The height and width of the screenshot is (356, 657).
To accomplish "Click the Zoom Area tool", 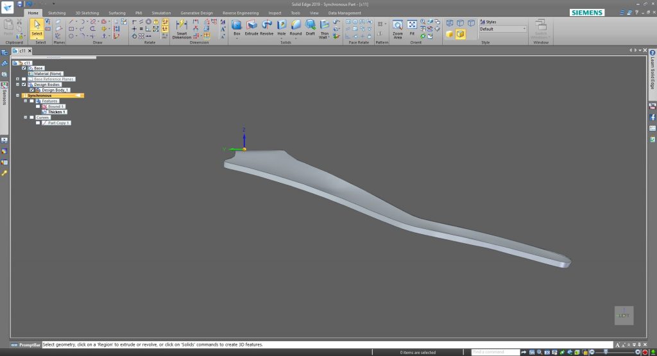I will tap(398, 28).
